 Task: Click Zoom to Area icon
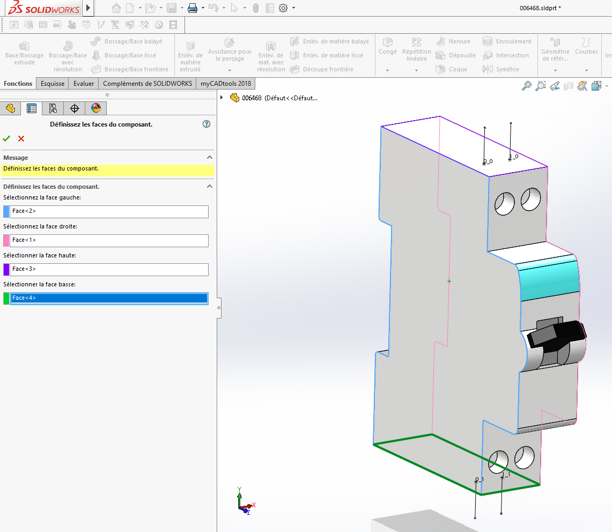[x=541, y=86]
